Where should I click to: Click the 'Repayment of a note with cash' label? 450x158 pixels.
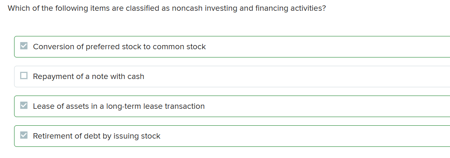click(88, 77)
